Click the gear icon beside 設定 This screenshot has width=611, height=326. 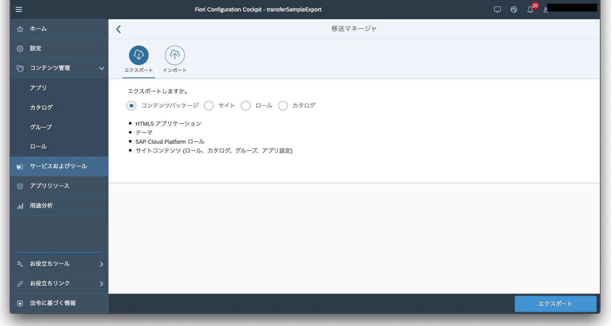tap(20, 48)
